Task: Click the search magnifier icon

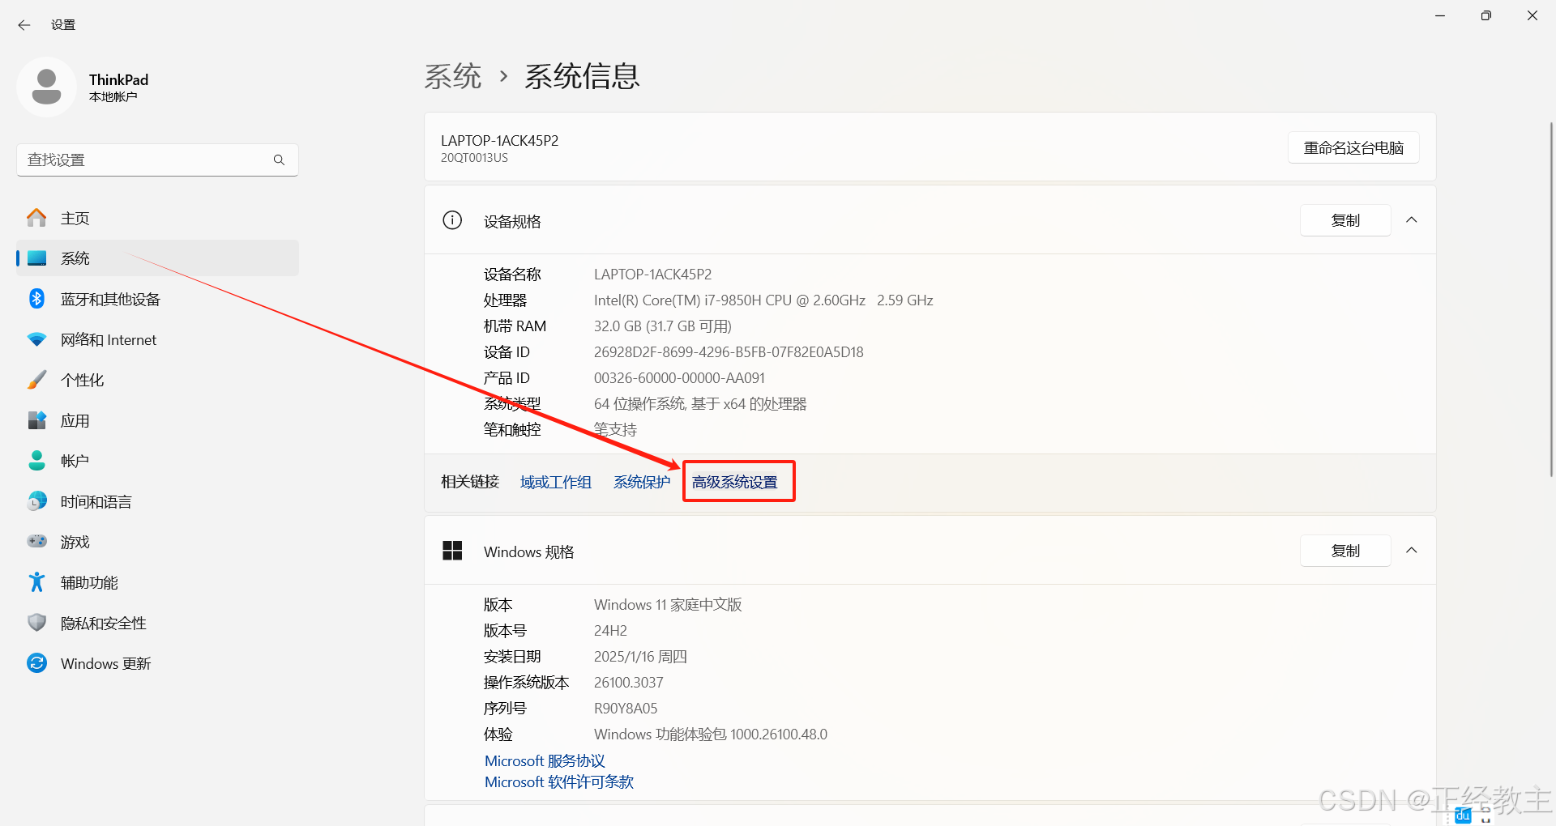Action: click(279, 160)
